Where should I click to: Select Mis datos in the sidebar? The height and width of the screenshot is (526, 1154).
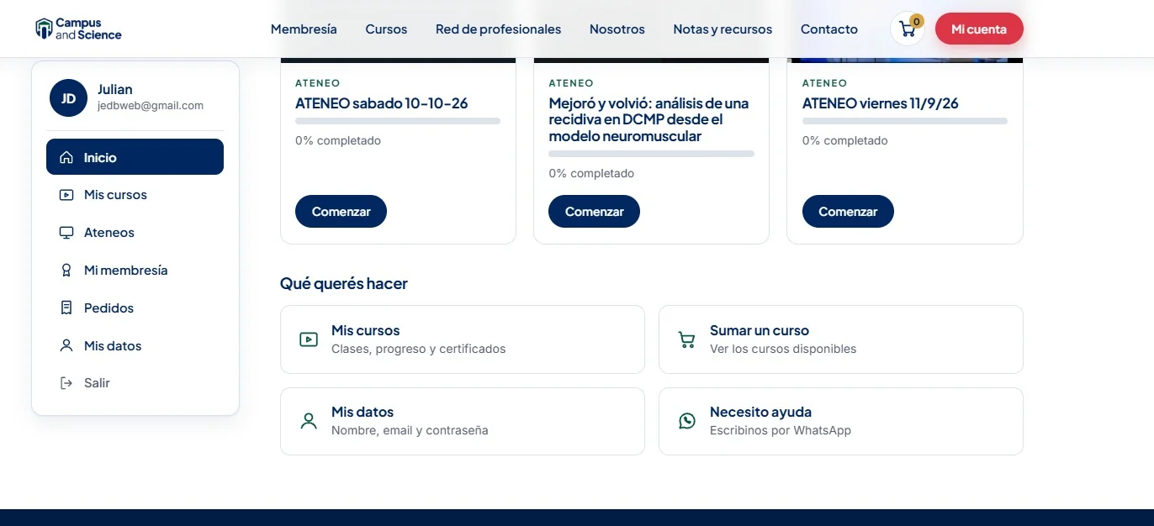(135, 345)
